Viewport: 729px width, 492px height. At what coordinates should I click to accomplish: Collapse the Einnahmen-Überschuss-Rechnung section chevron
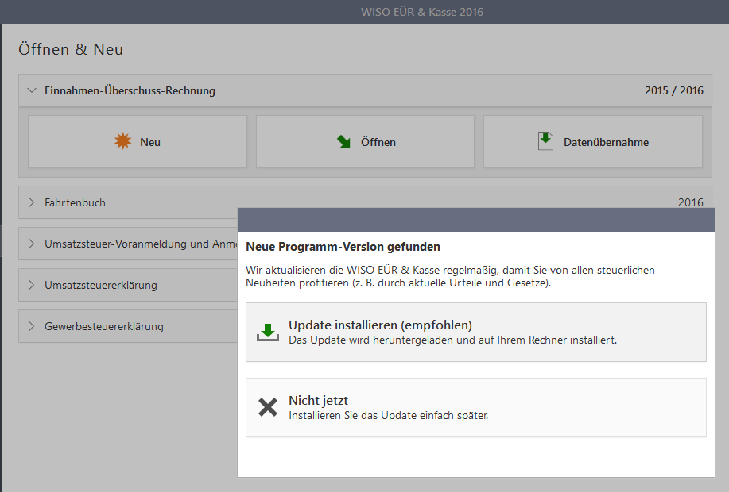(x=32, y=90)
